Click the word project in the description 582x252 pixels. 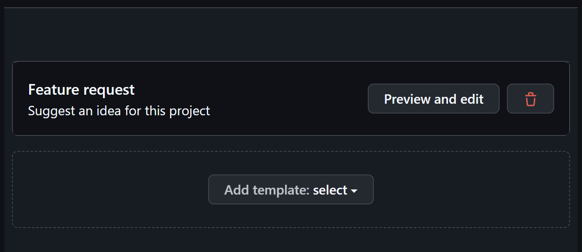click(x=189, y=111)
